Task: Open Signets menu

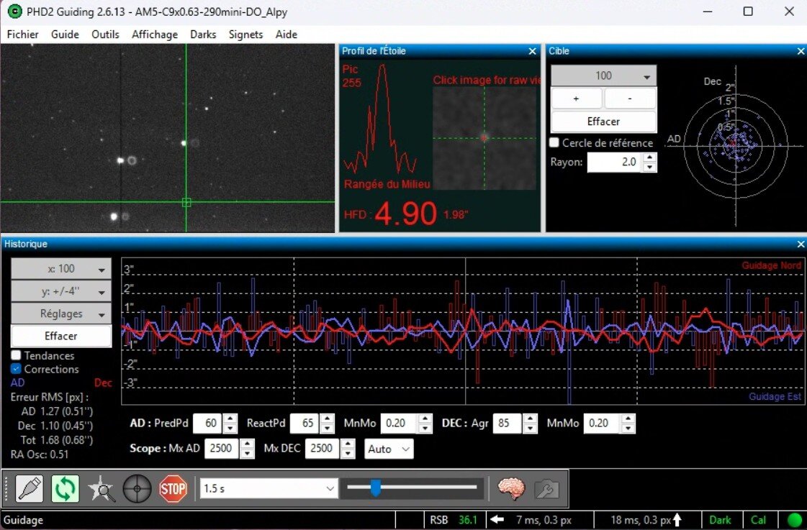Action: point(245,35)
